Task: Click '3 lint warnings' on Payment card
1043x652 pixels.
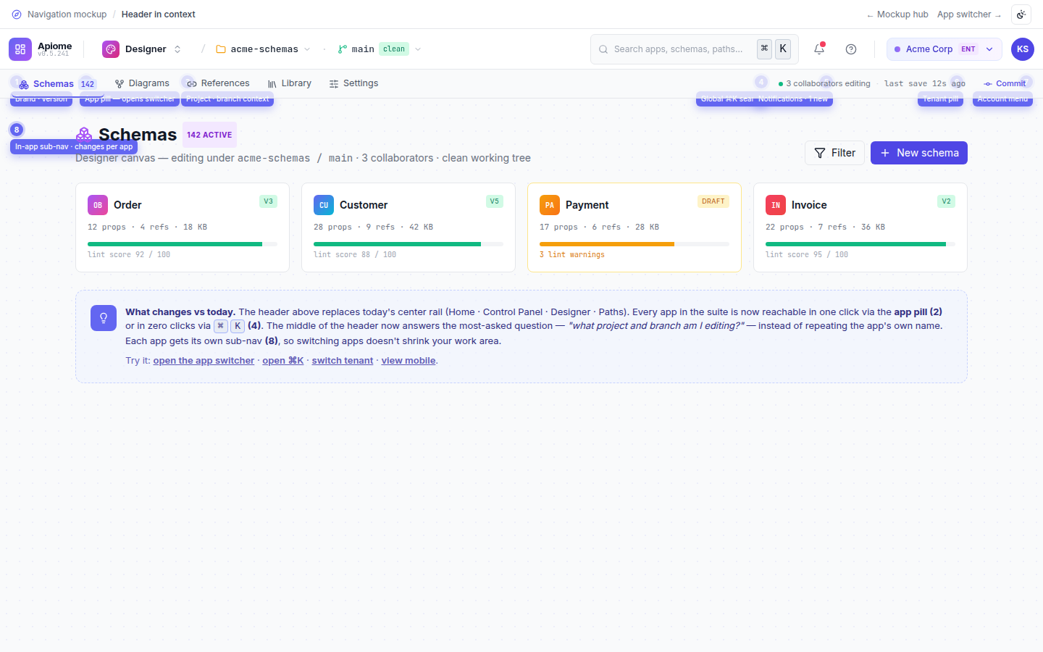Action: 572,255
